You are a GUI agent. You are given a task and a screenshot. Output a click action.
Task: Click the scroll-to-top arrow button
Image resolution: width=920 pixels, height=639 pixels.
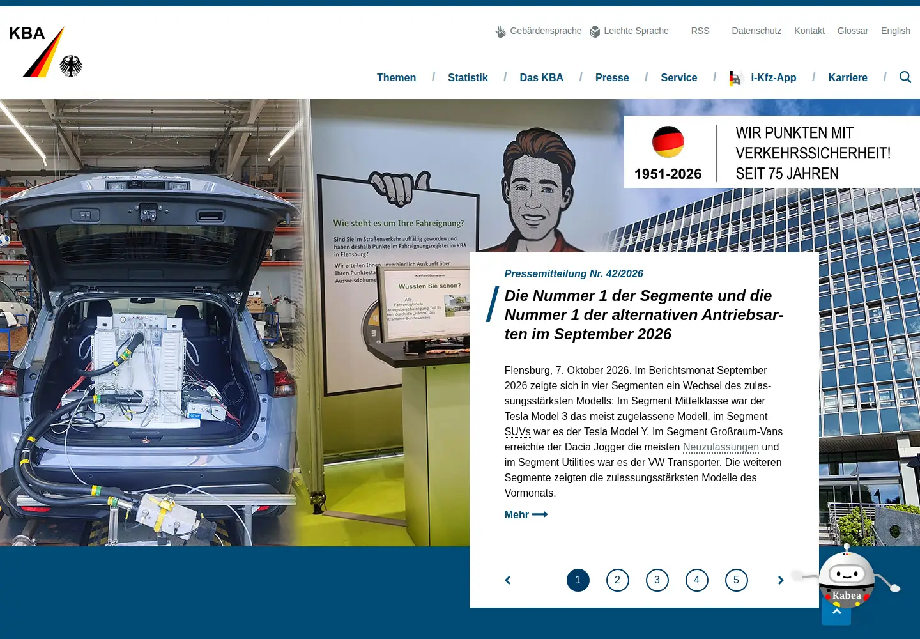point(836,613)
